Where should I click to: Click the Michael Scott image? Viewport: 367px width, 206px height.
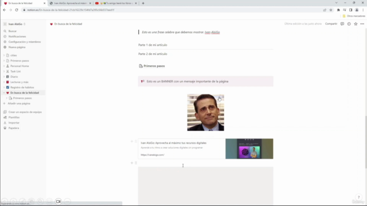point(205,113)
